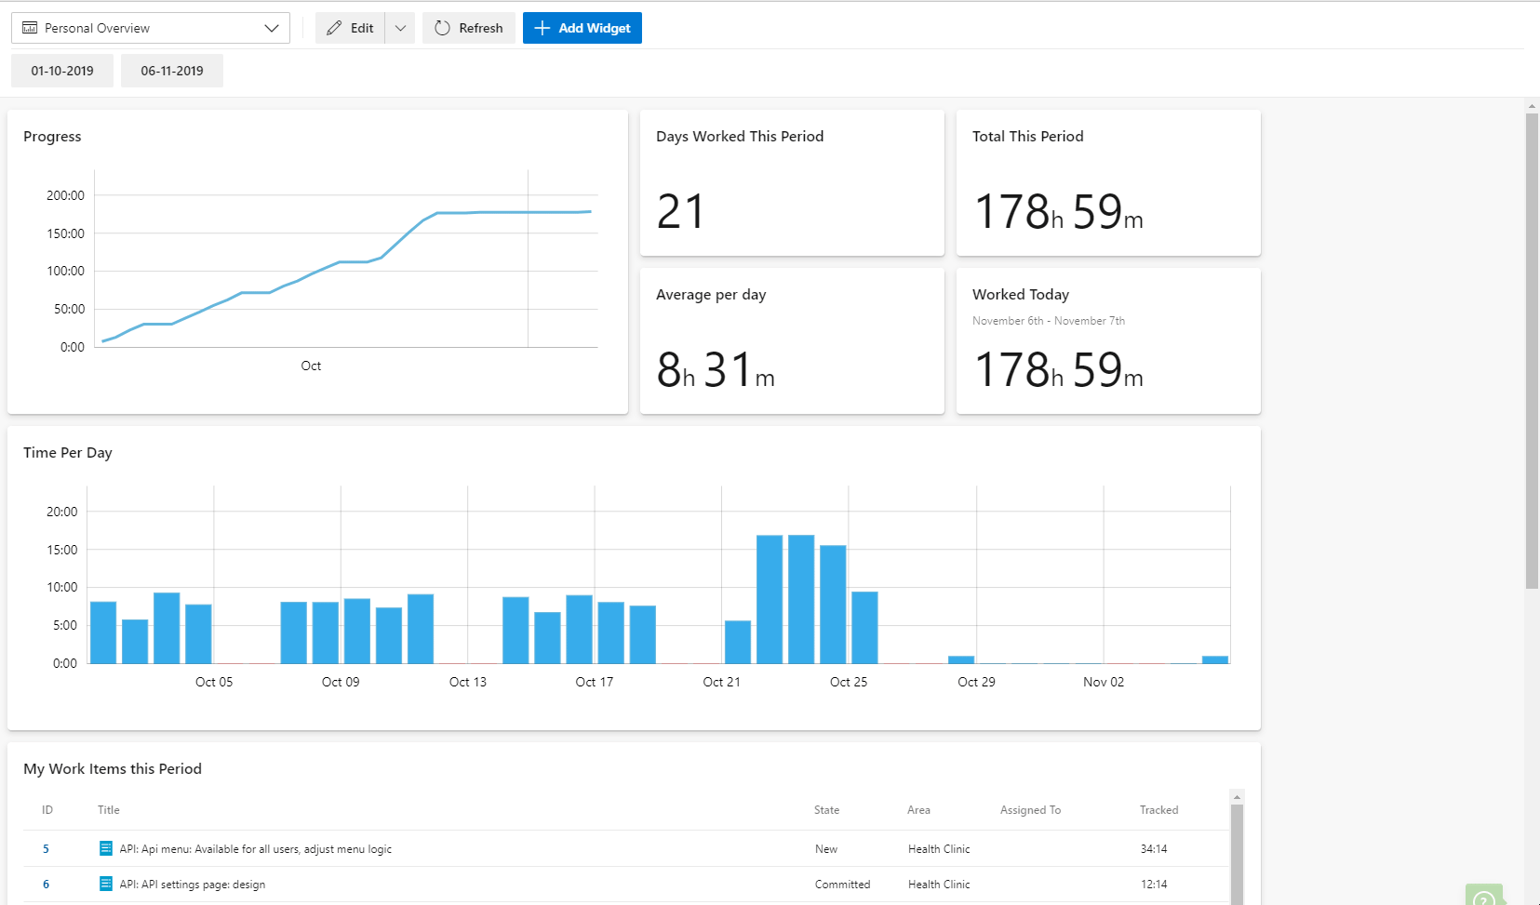Click the Days Worked This Period value 21
1540x905 pixels.
pyautogui.click(x=681, y=211)
